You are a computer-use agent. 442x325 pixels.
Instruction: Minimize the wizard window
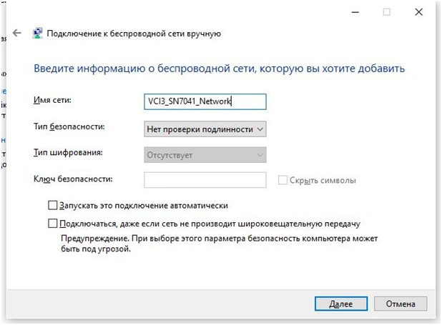coord(355,12)
